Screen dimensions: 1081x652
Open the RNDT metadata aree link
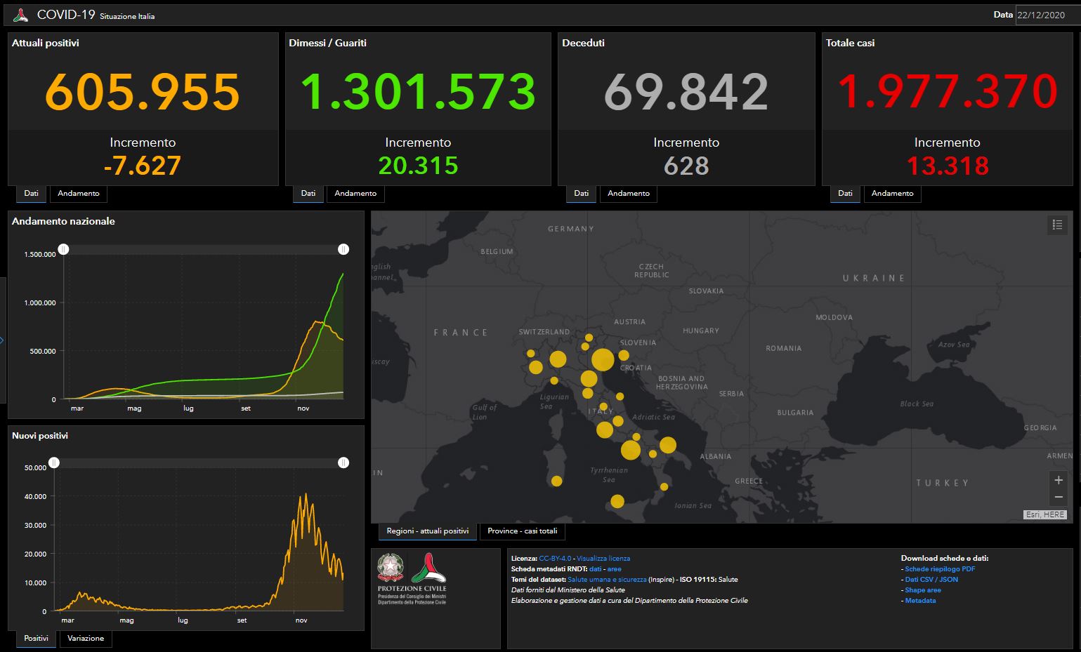(x=614, y=569)
